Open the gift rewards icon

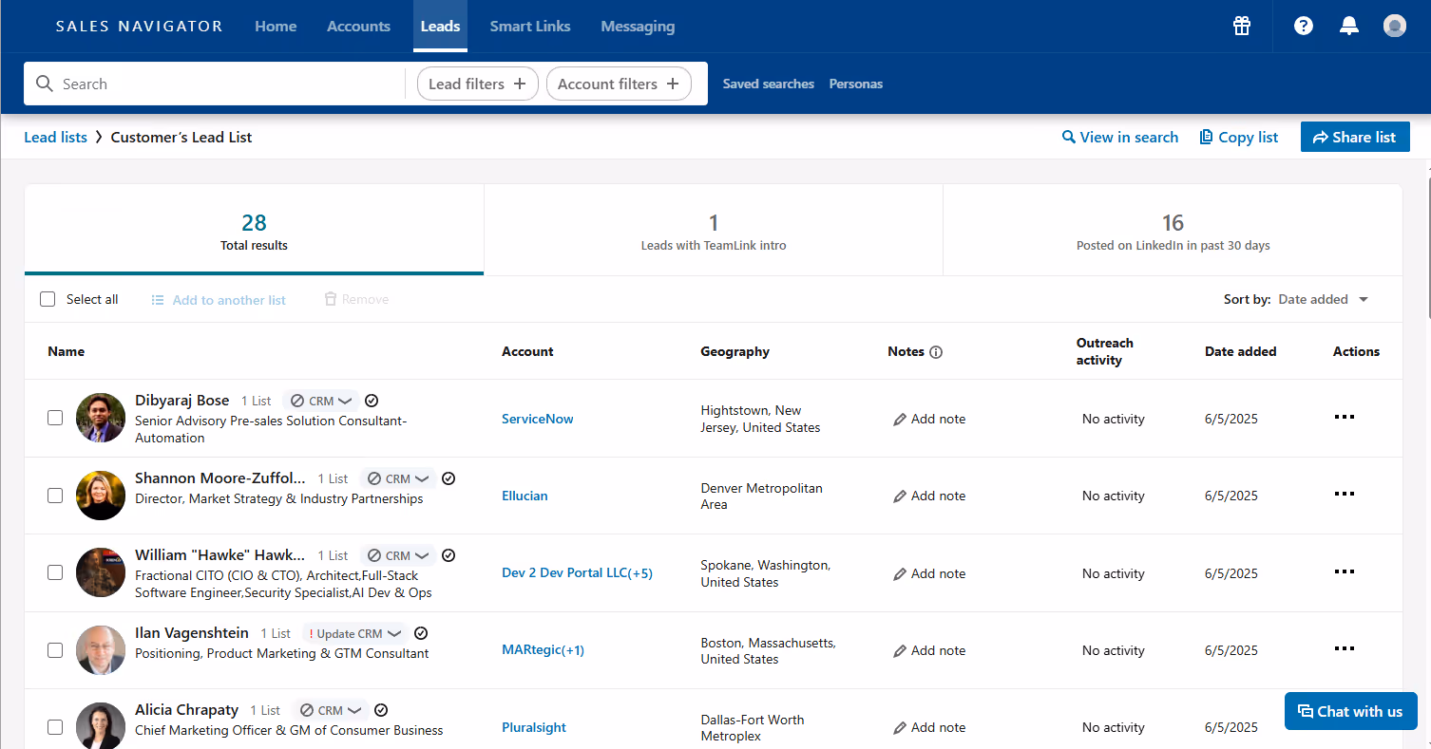pyautogui.click(x=1242, y=26)
